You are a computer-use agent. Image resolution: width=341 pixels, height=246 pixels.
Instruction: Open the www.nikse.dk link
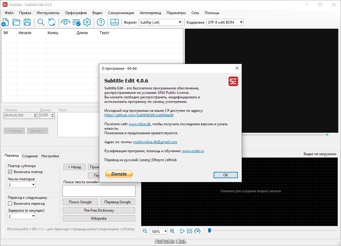click(x=139, y=124)
